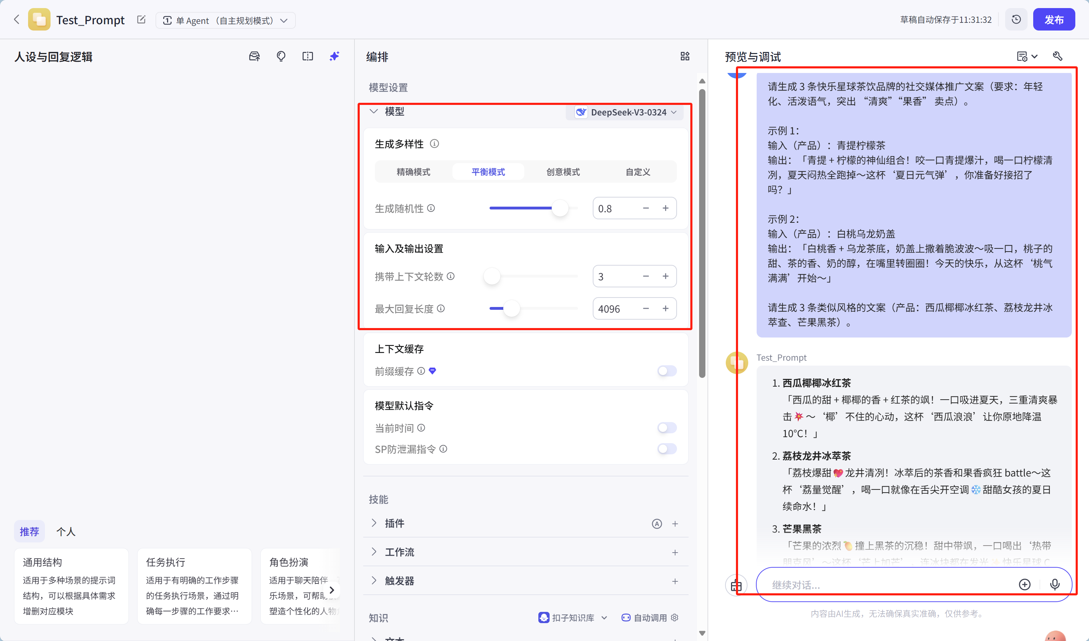Show info for 生成随机性
Image resolution: width=1089 pixels, height=641 pixels.
431,208
